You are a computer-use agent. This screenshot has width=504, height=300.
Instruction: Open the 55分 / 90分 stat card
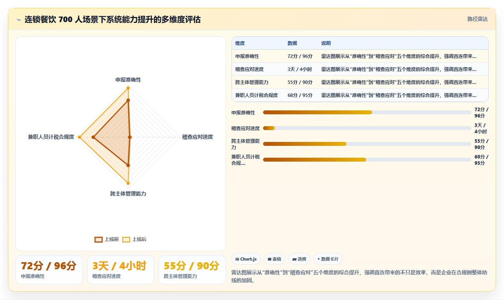tap(192, 270)
